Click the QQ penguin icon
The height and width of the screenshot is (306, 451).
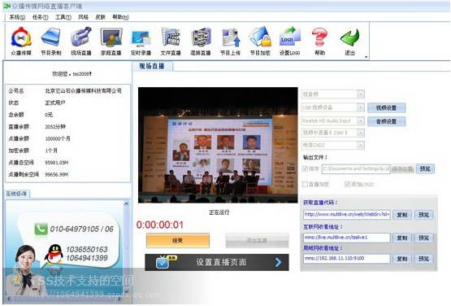tap(54, 254)
